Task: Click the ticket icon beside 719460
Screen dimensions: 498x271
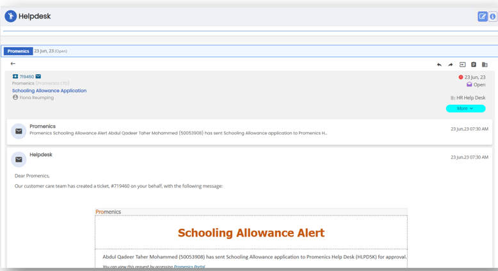Action: [x=15, y=77]
